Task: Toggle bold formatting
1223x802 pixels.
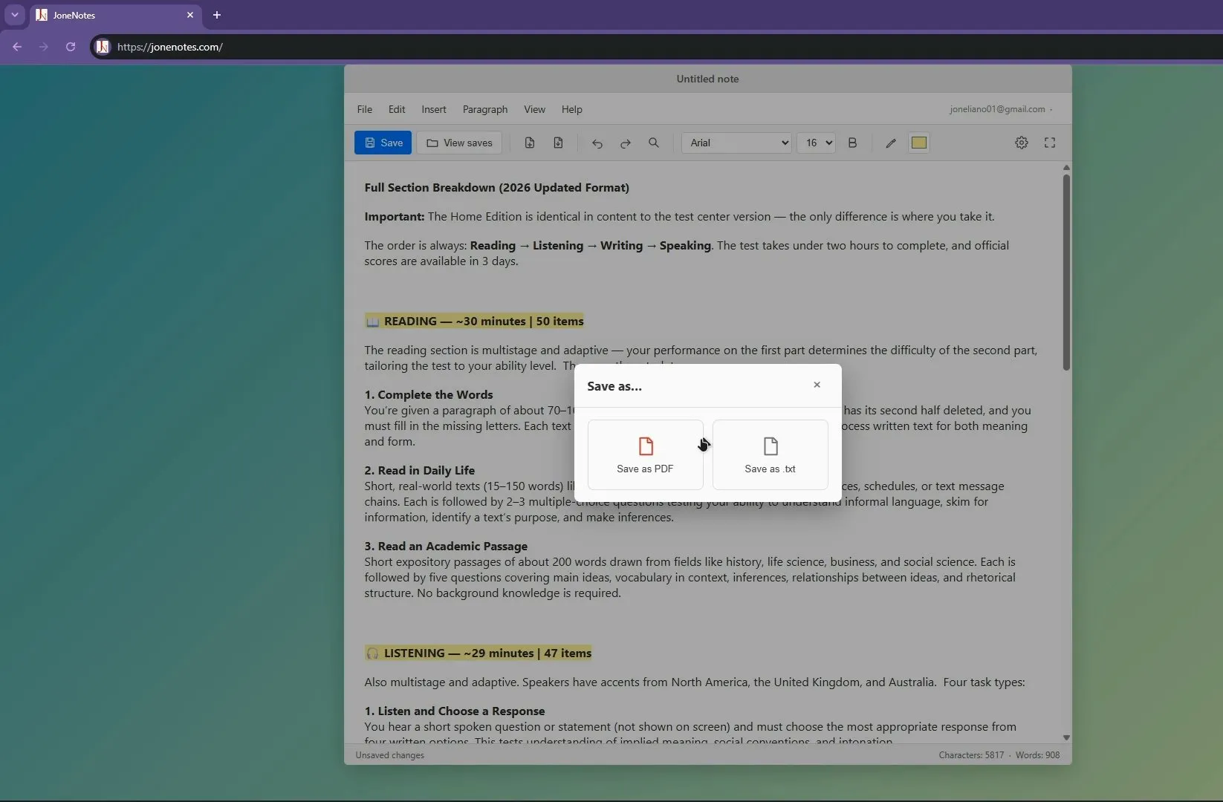Action: 852,143
